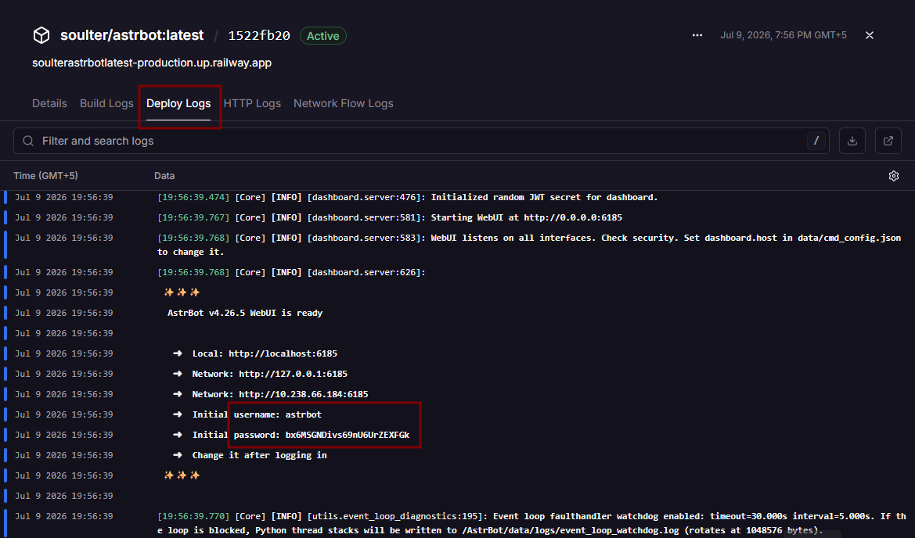Focus the Filter and search logs field

tap(421, 141)
